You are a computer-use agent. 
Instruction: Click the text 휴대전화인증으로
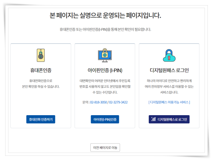pyautogui.click(x=41, y=81)
